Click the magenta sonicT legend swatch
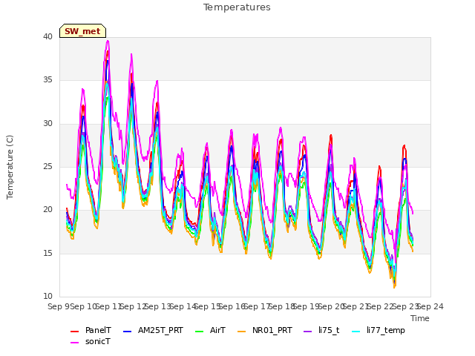475x356 pixels. (74, 343)
